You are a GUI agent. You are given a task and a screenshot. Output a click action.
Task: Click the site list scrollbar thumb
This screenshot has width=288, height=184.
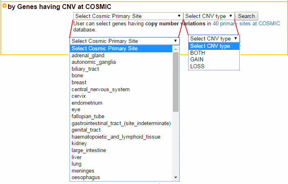(x=175, y=82)
